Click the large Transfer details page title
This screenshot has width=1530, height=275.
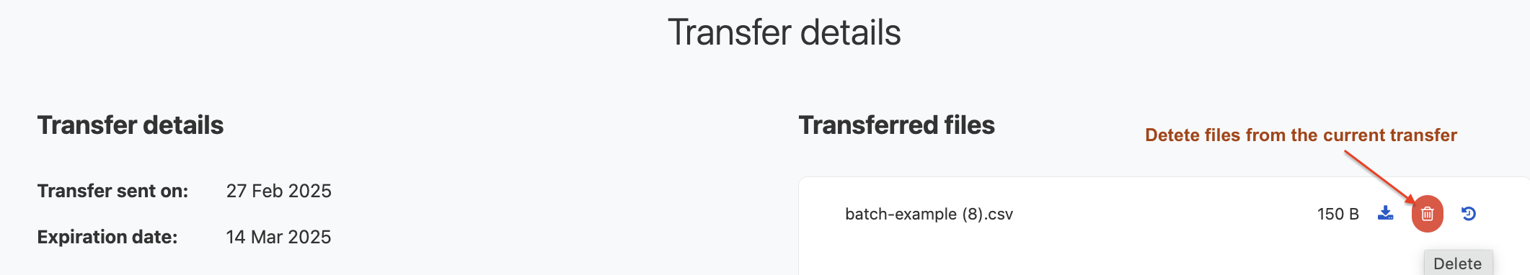click(x=784, y=32)
